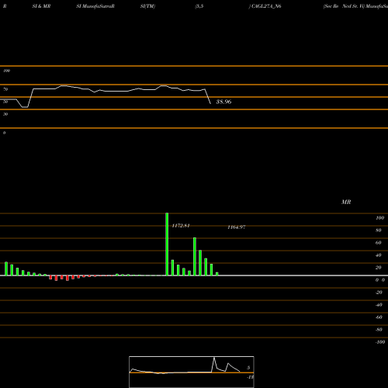Screen dimensions: 388x388
Task: Select the 1172.81 value label
Action: pos(181,226)
